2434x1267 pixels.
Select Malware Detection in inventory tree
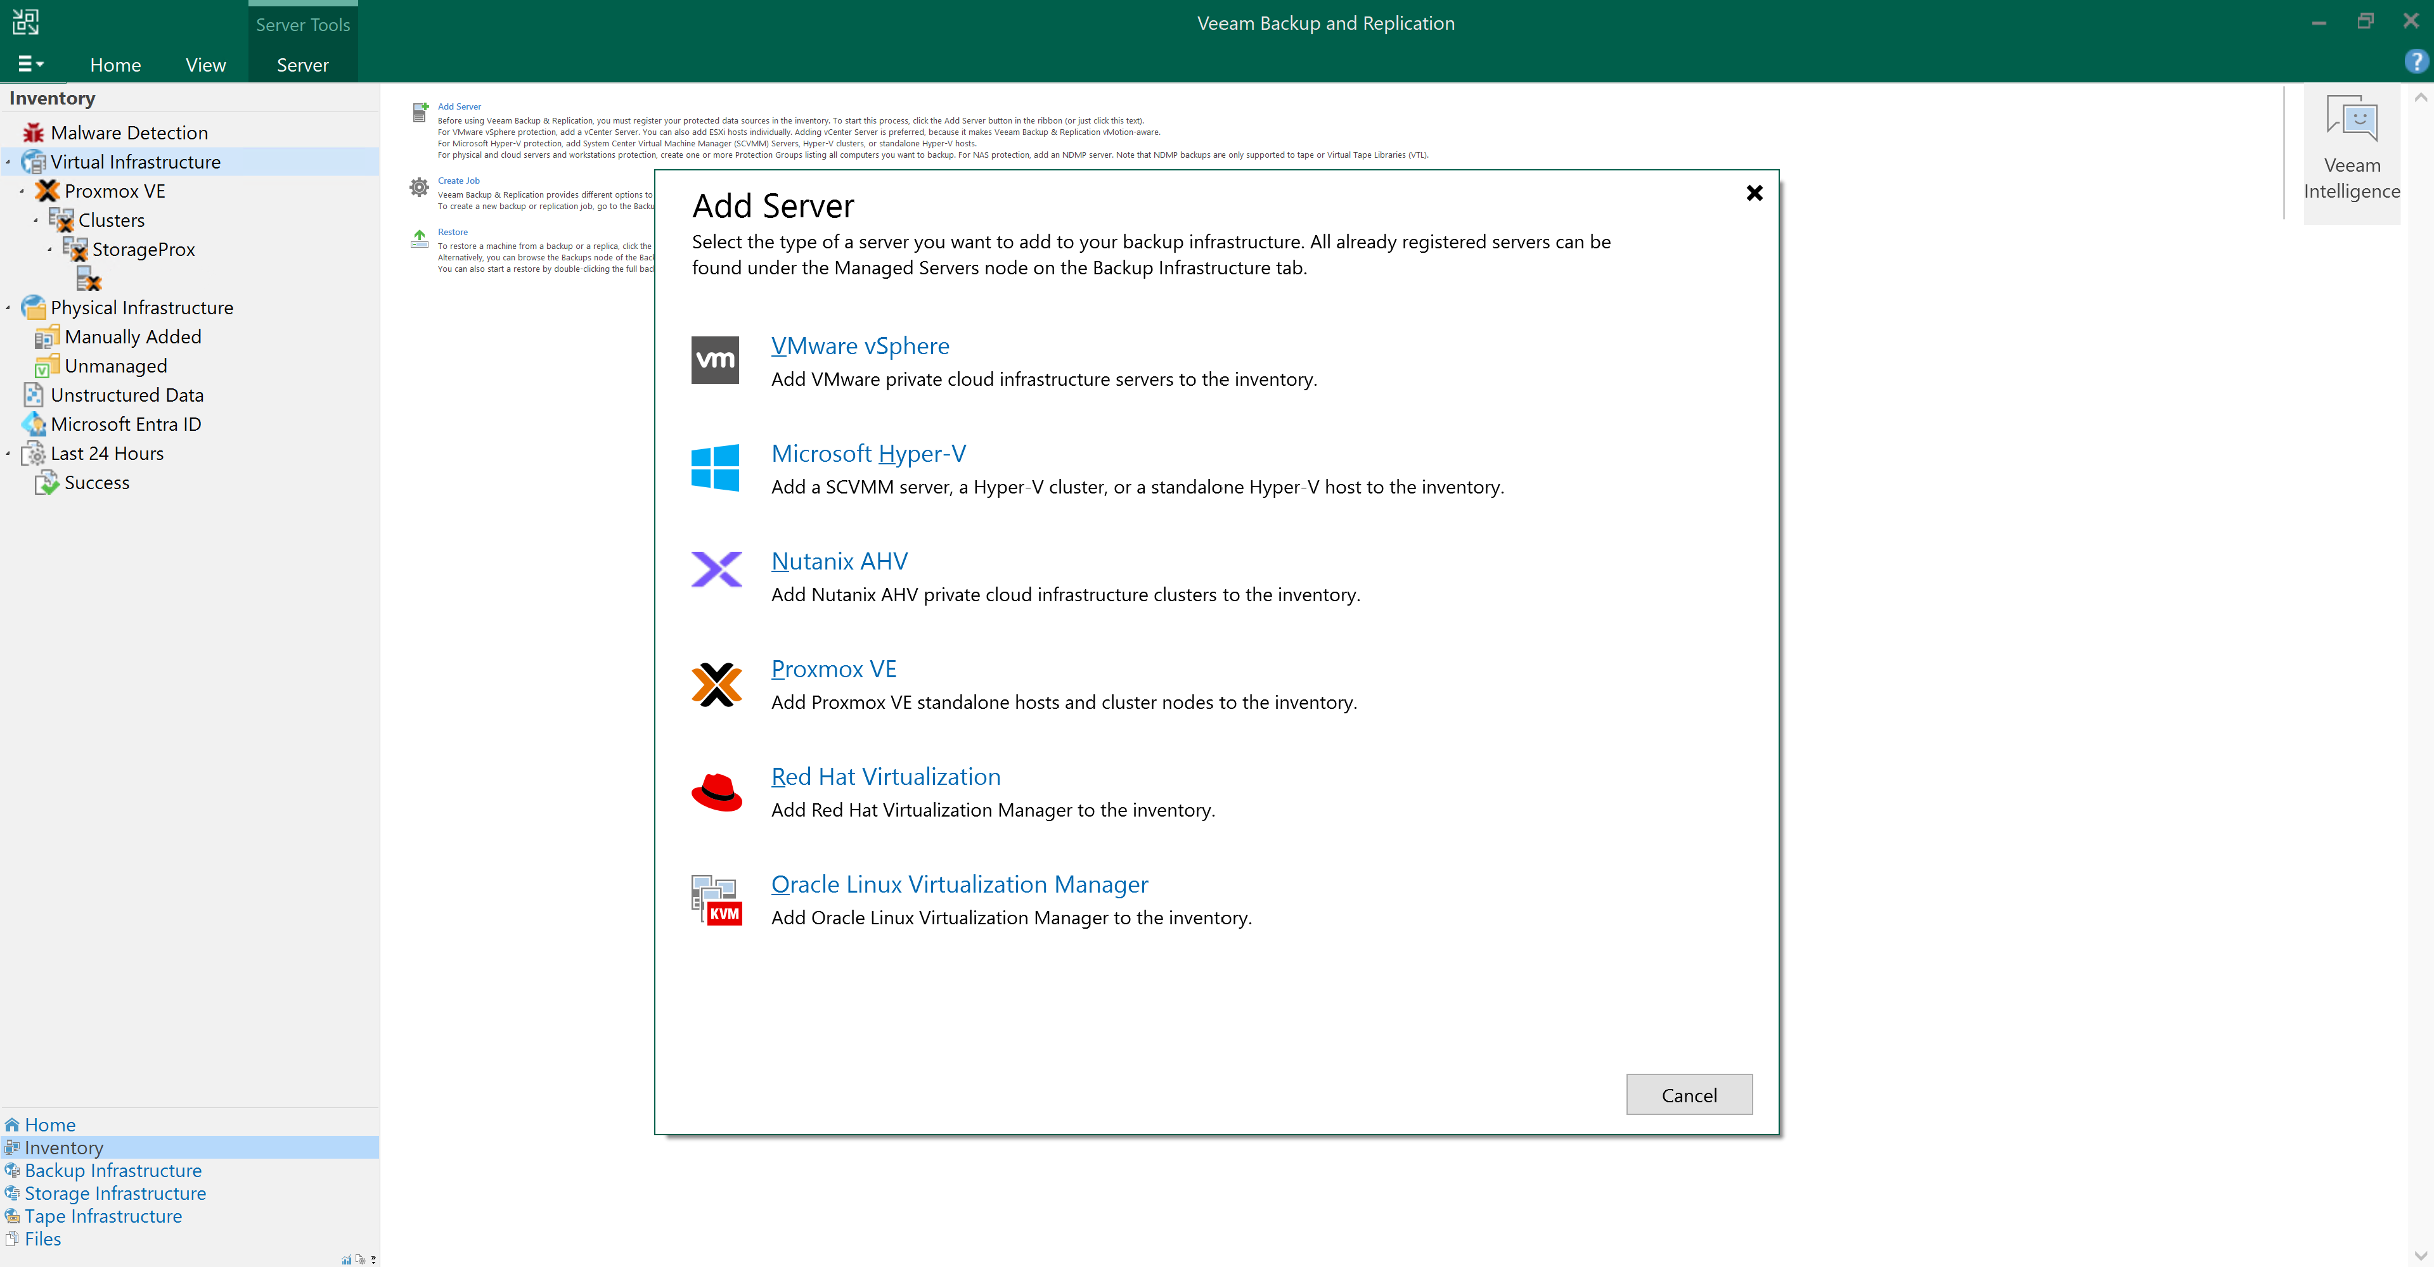click(129, 133)
